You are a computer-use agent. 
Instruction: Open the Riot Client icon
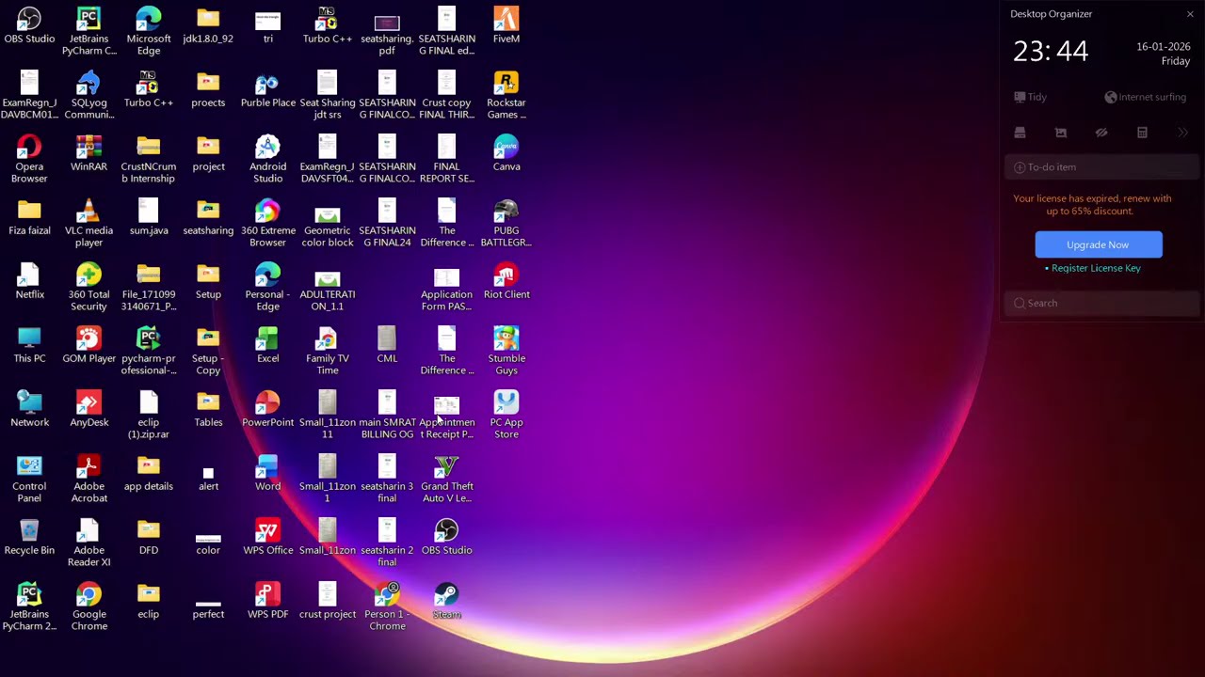click(x=506, y=281)
